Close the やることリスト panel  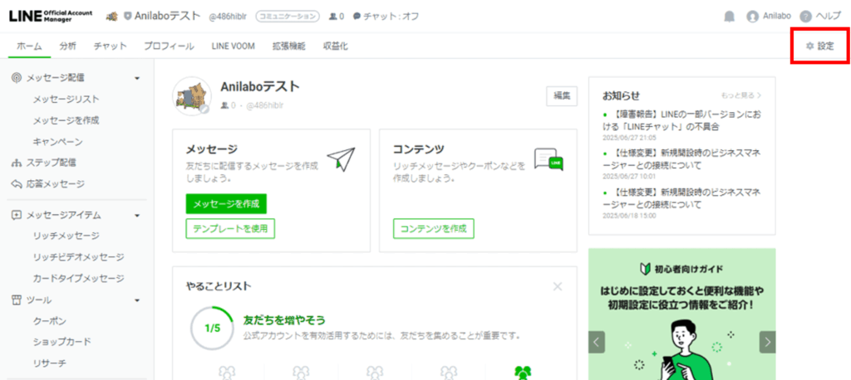pos(558,286)
